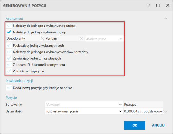Expand the quantity unit arrow beside j.m. podstawowej

click(166, 112)
